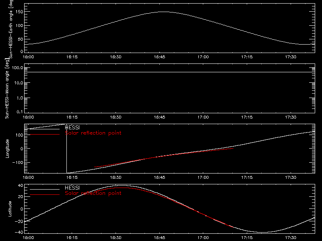Viewport: 322px width, 241px height.
Task: Click -40 tick on Latitude axis
Action: 19,232
